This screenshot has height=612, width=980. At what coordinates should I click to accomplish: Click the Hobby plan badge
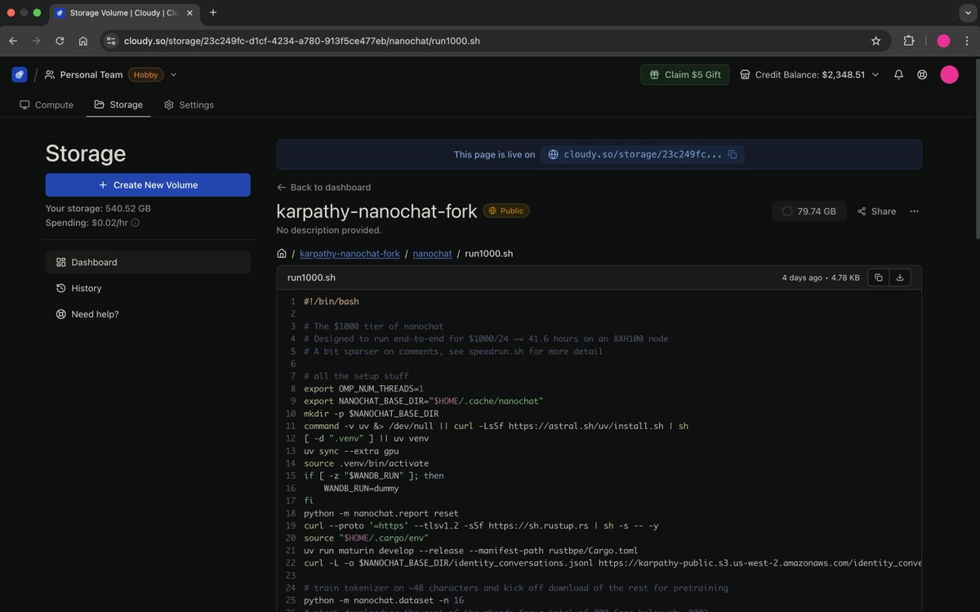click(x=146, y=74)
